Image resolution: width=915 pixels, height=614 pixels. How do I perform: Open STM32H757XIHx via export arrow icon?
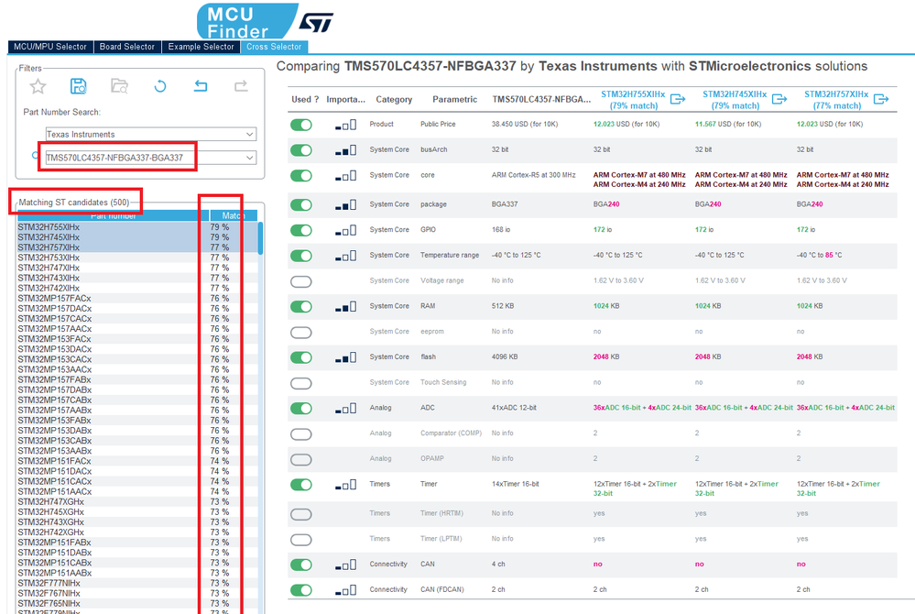881,99
